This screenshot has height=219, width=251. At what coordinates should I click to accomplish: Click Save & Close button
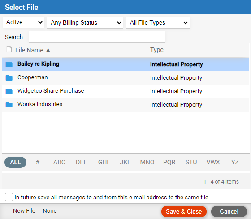pyautogui.click(x=184, y=211)
